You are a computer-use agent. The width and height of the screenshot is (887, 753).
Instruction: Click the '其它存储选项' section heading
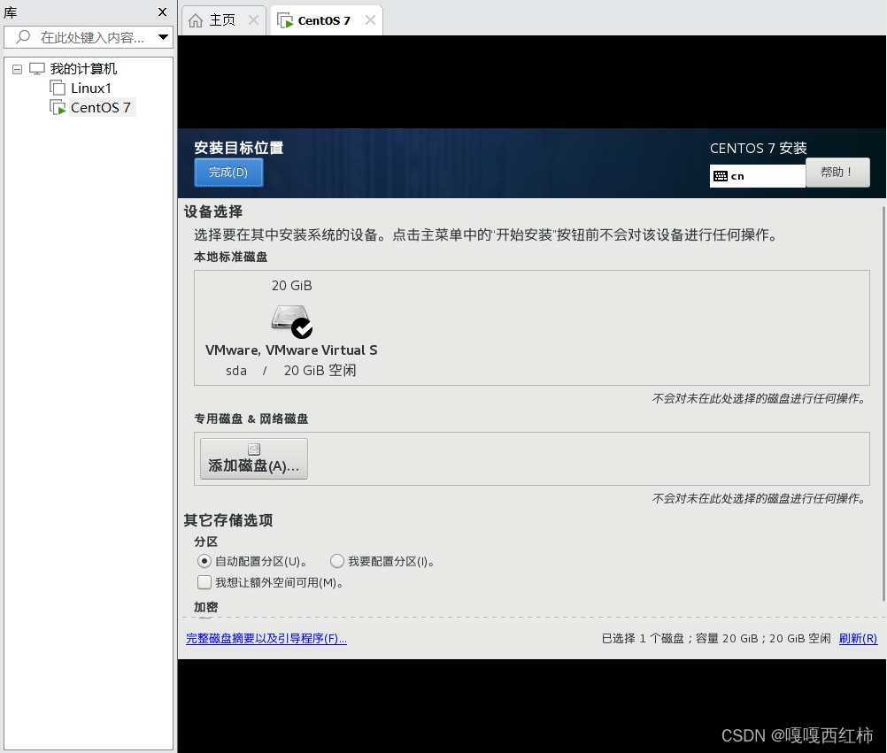228,520
